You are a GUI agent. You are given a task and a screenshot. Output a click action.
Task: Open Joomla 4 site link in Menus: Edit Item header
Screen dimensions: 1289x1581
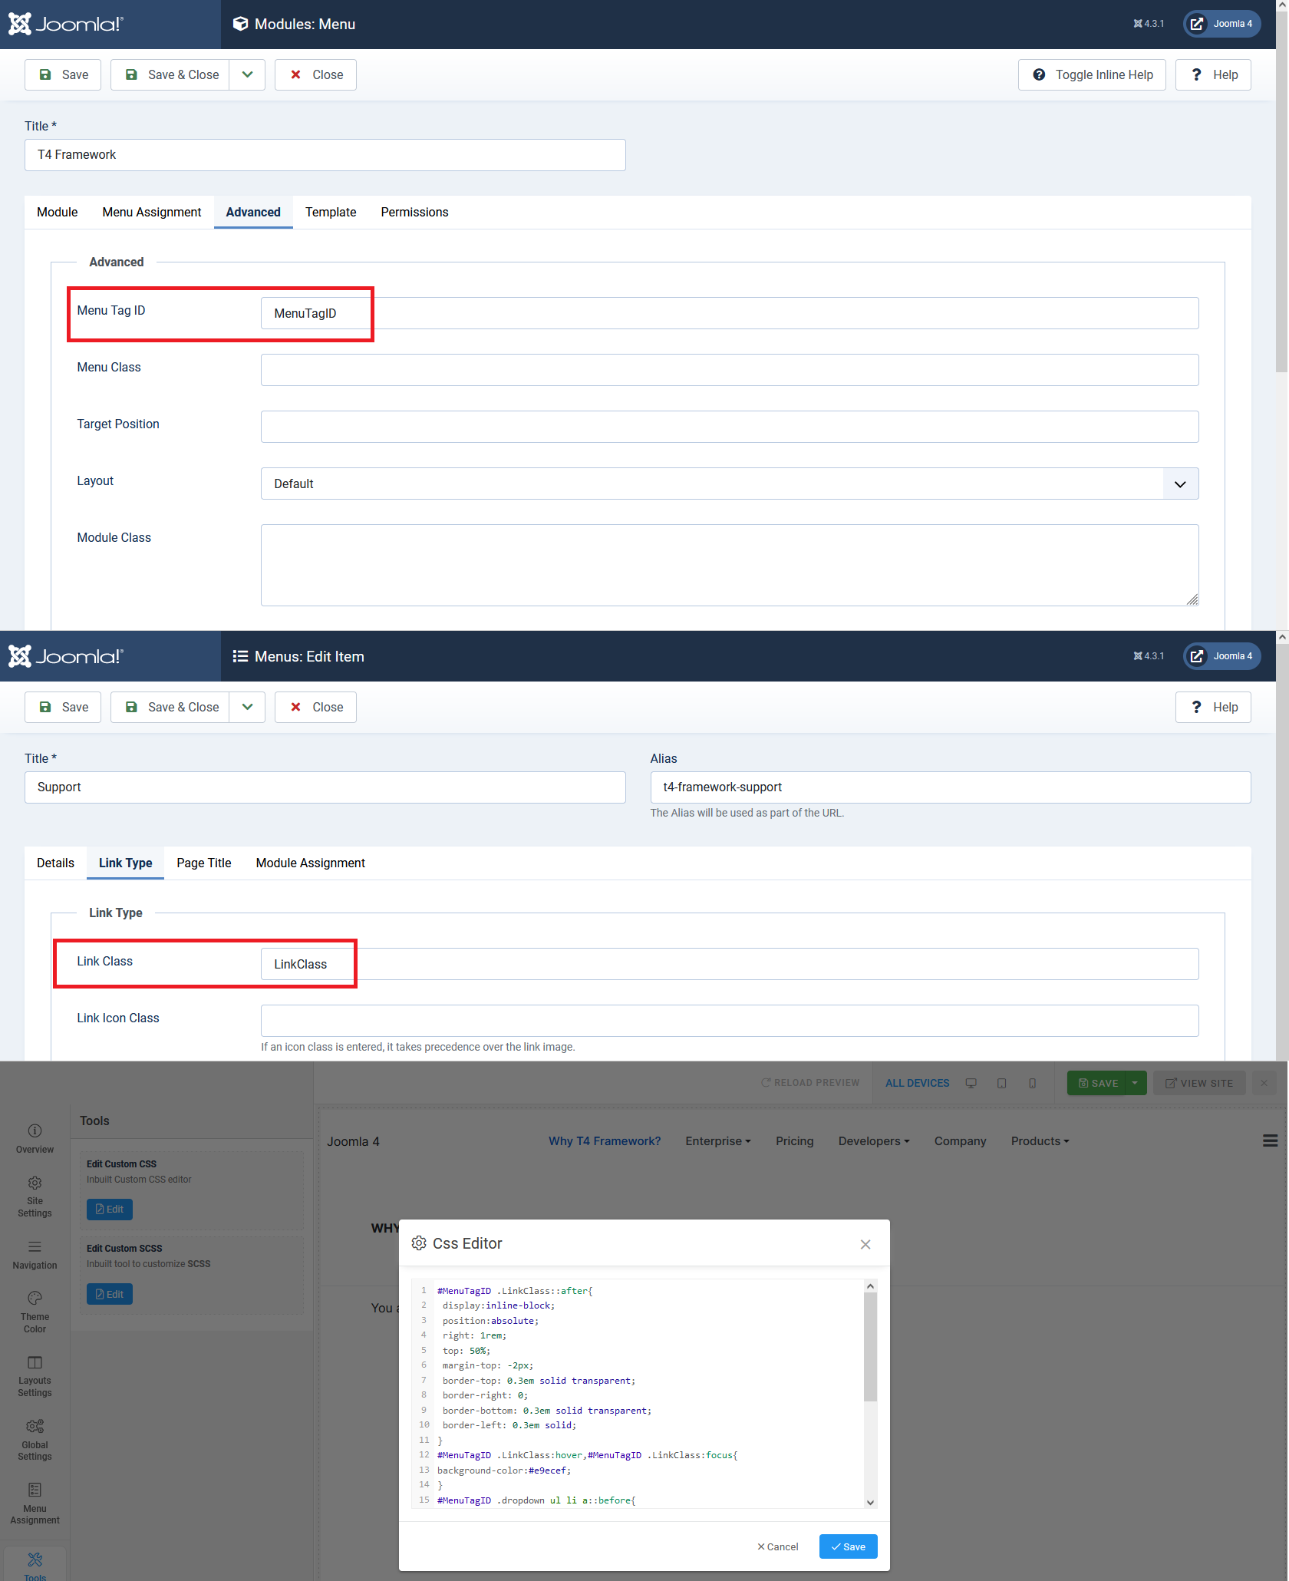1221,656
